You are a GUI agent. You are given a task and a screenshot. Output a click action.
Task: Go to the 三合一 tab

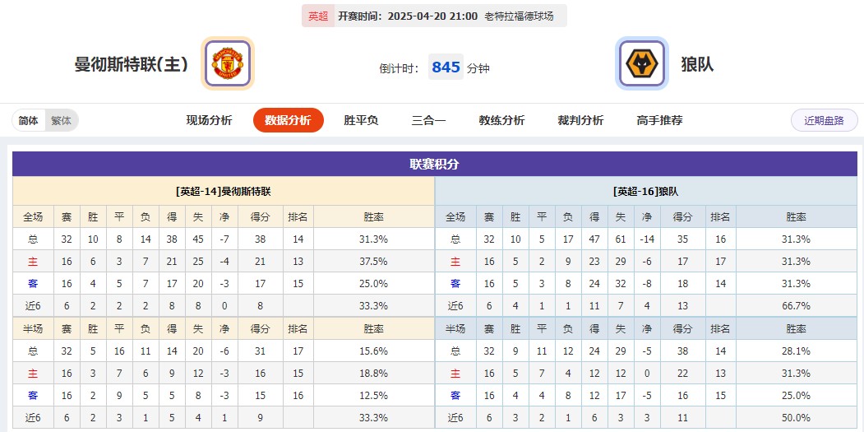pyautogui.click(x=428, y=120)
